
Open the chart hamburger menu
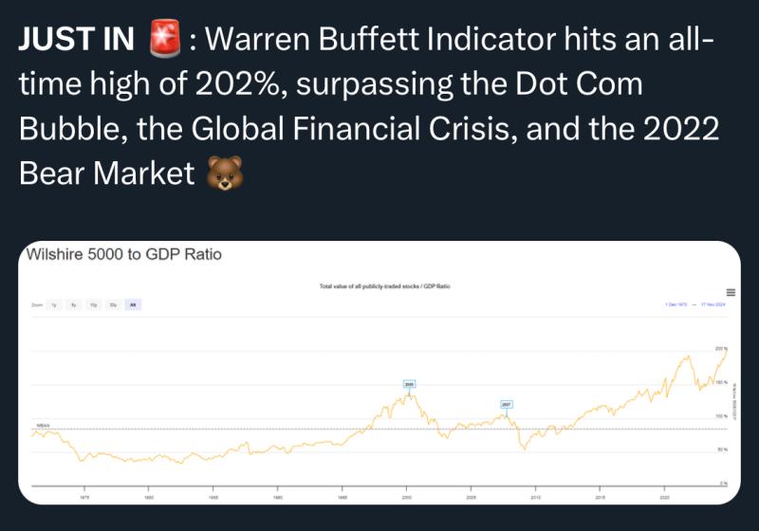pos(731,292)
